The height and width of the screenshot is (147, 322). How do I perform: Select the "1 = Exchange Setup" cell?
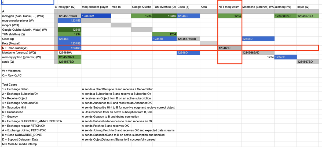(x=27, y=89)
